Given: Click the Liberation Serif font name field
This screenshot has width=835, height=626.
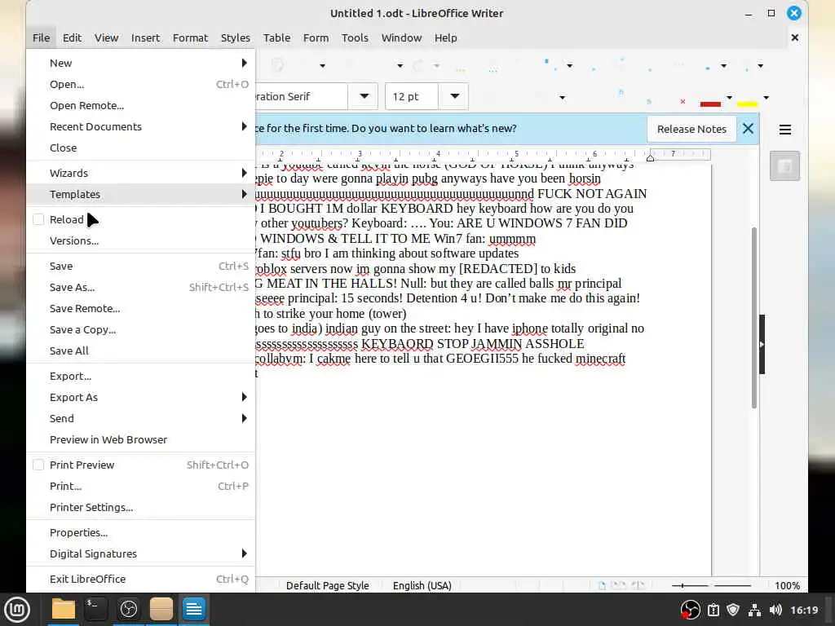Looking at the screenshot, I should (x=302, y=96).
